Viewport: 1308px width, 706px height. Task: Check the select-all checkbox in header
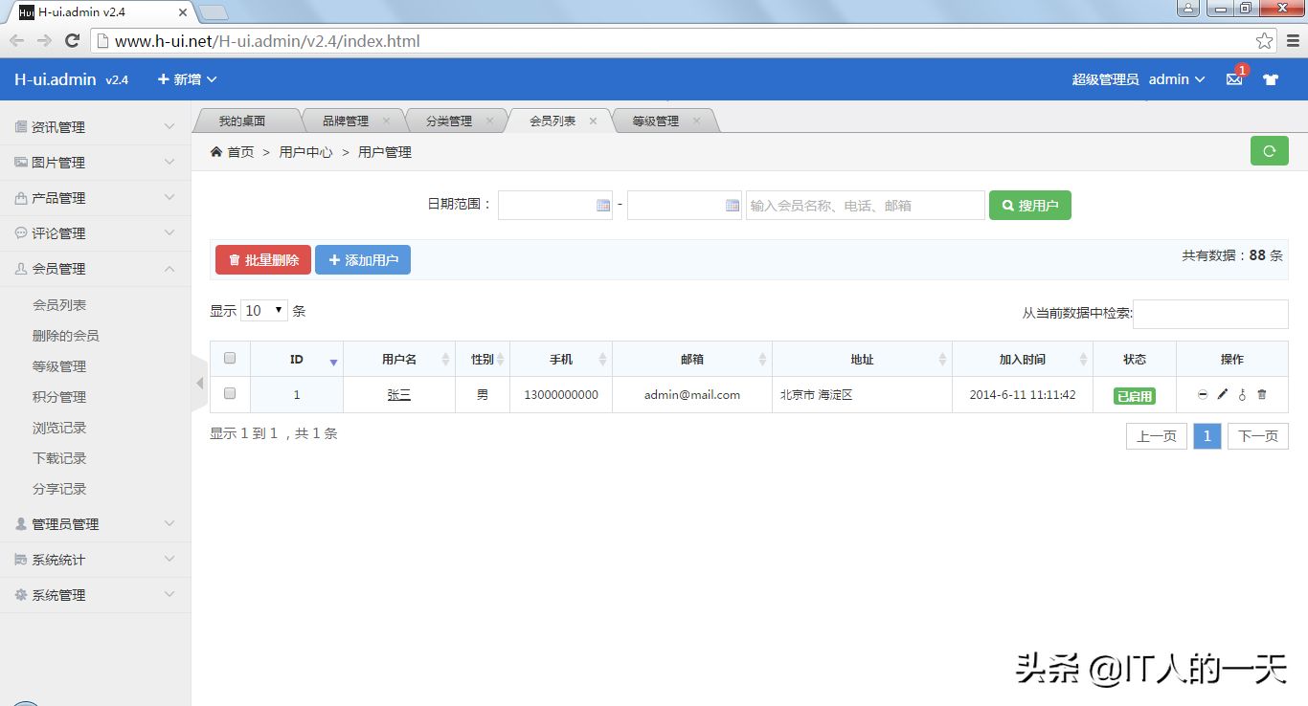230,358
